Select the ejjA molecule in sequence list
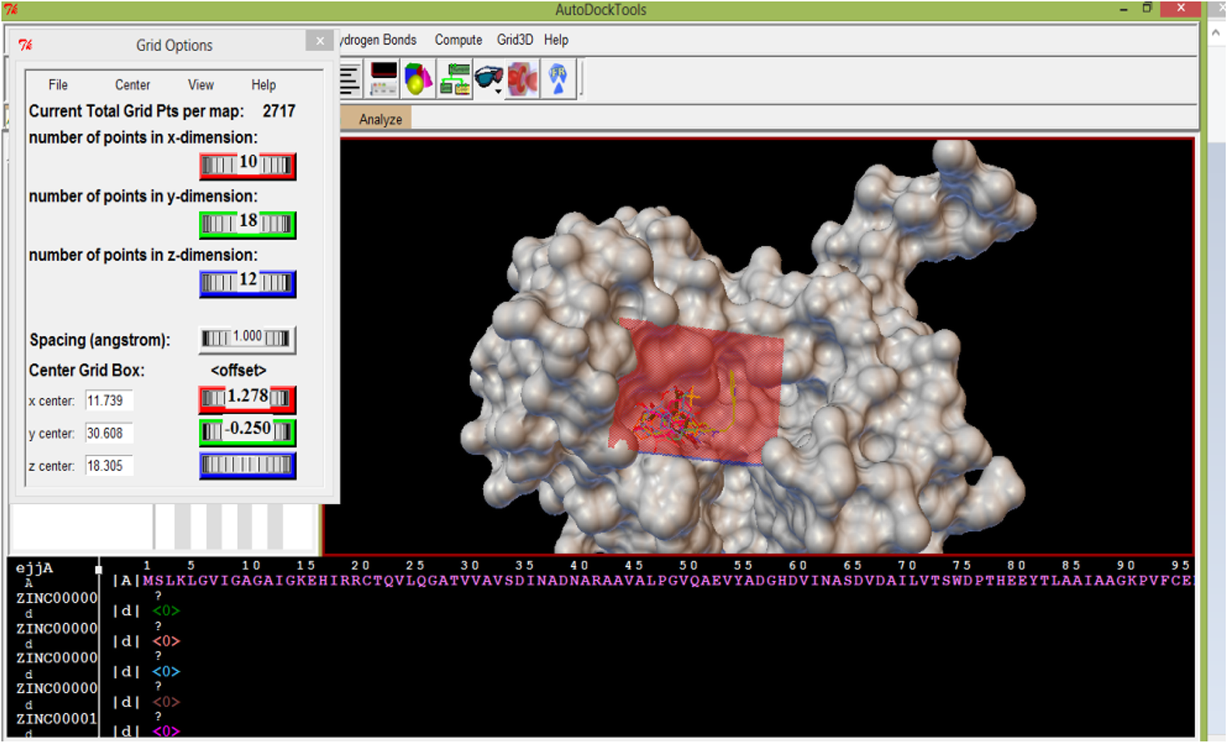 tap(34, 568)
